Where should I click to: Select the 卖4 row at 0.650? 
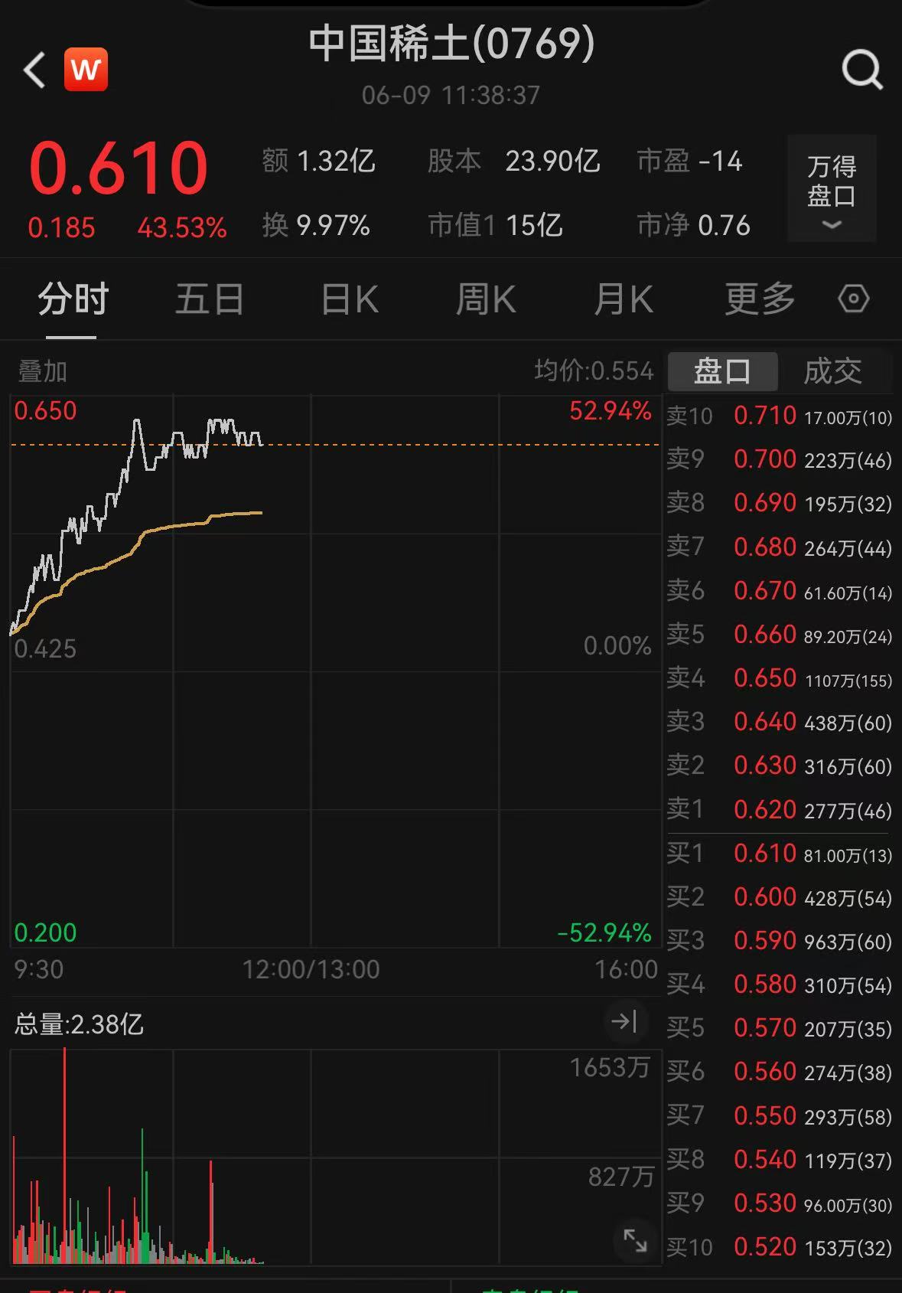[779, 678]
